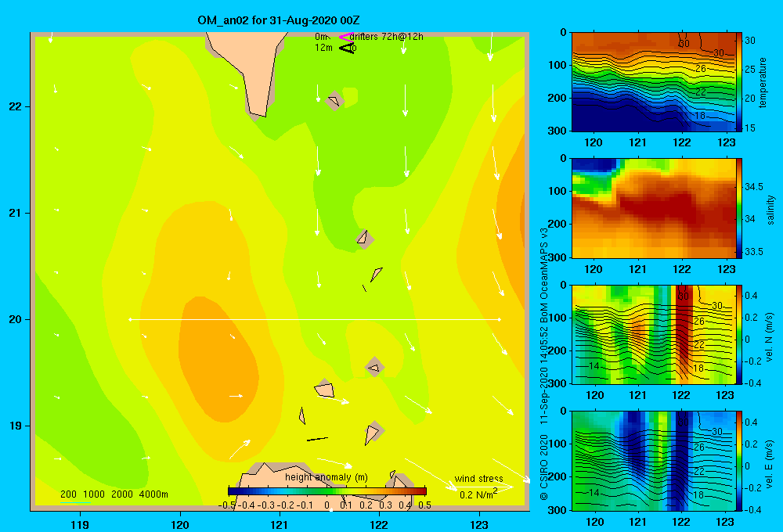Click the '200' depth contour legend entry

68,494
